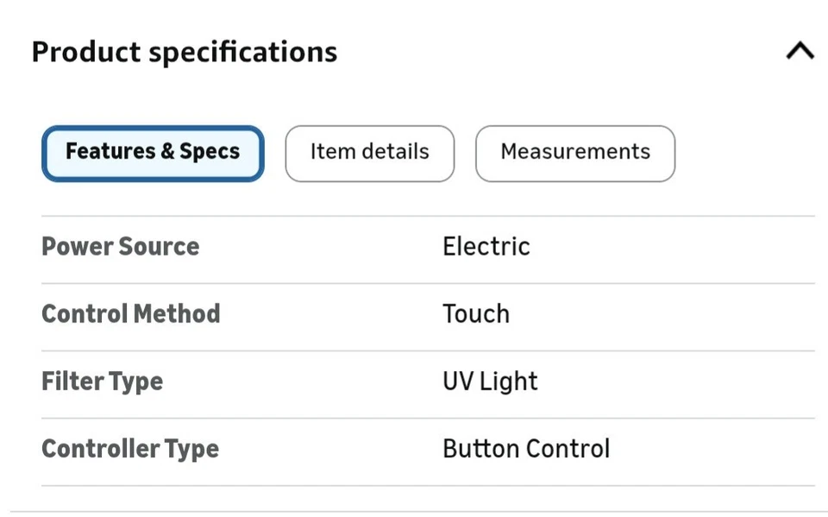Click the UV Light value
828x517 pixels.
pos(490,381)
